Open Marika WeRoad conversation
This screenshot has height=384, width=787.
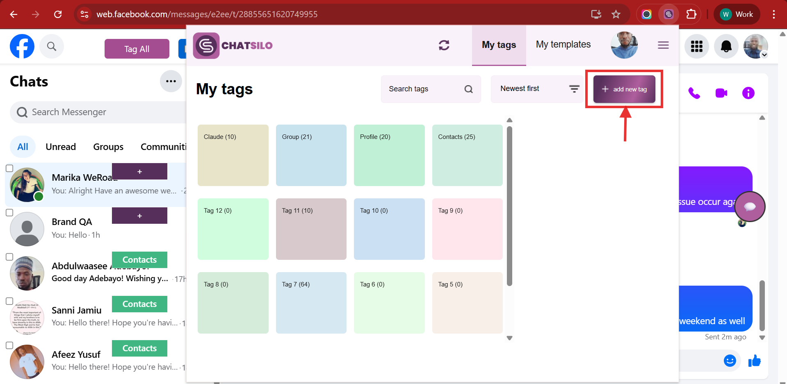[x=96, y=184]
